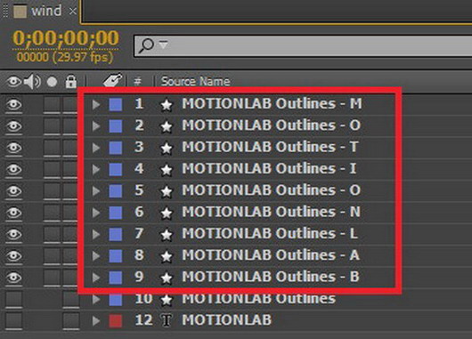
Task: Click the search magnifier icon
Action: tap(147, 45)
